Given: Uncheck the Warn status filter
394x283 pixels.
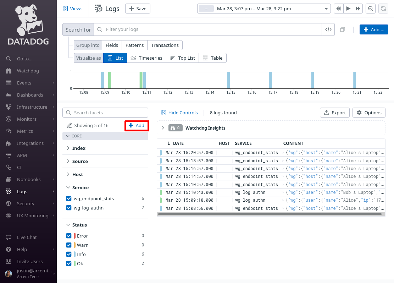Looking at the screenshot, I should [x=69, y=245].
